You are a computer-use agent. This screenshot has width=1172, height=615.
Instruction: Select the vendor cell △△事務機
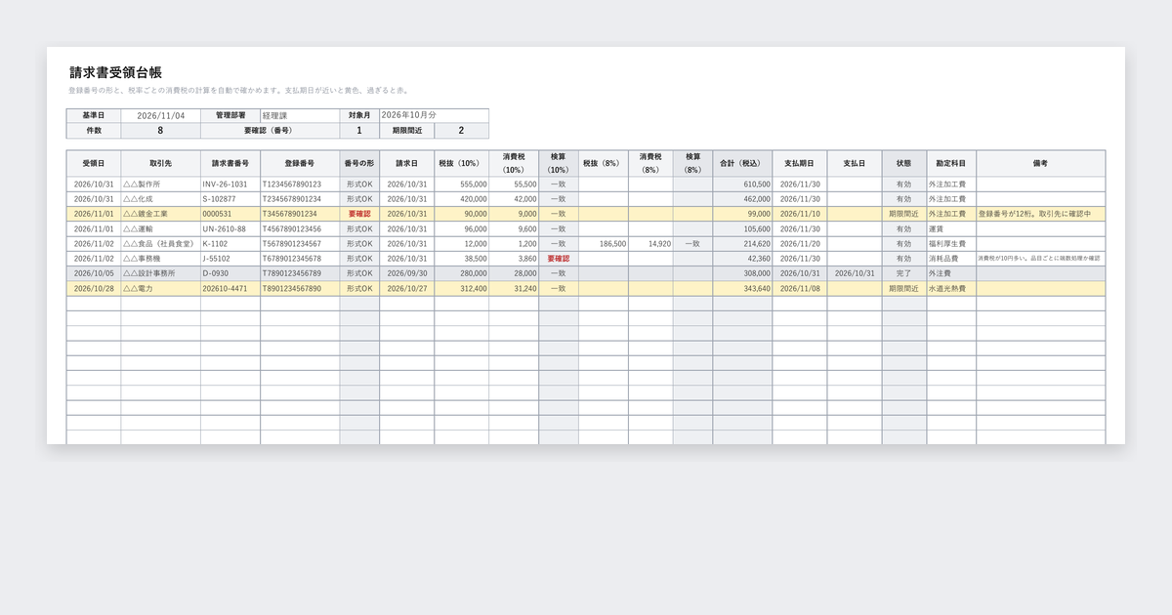(161, 259)
